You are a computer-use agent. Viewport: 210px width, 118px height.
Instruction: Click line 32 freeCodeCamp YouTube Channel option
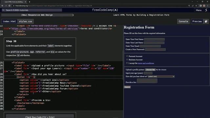click(x=55, y=86)
